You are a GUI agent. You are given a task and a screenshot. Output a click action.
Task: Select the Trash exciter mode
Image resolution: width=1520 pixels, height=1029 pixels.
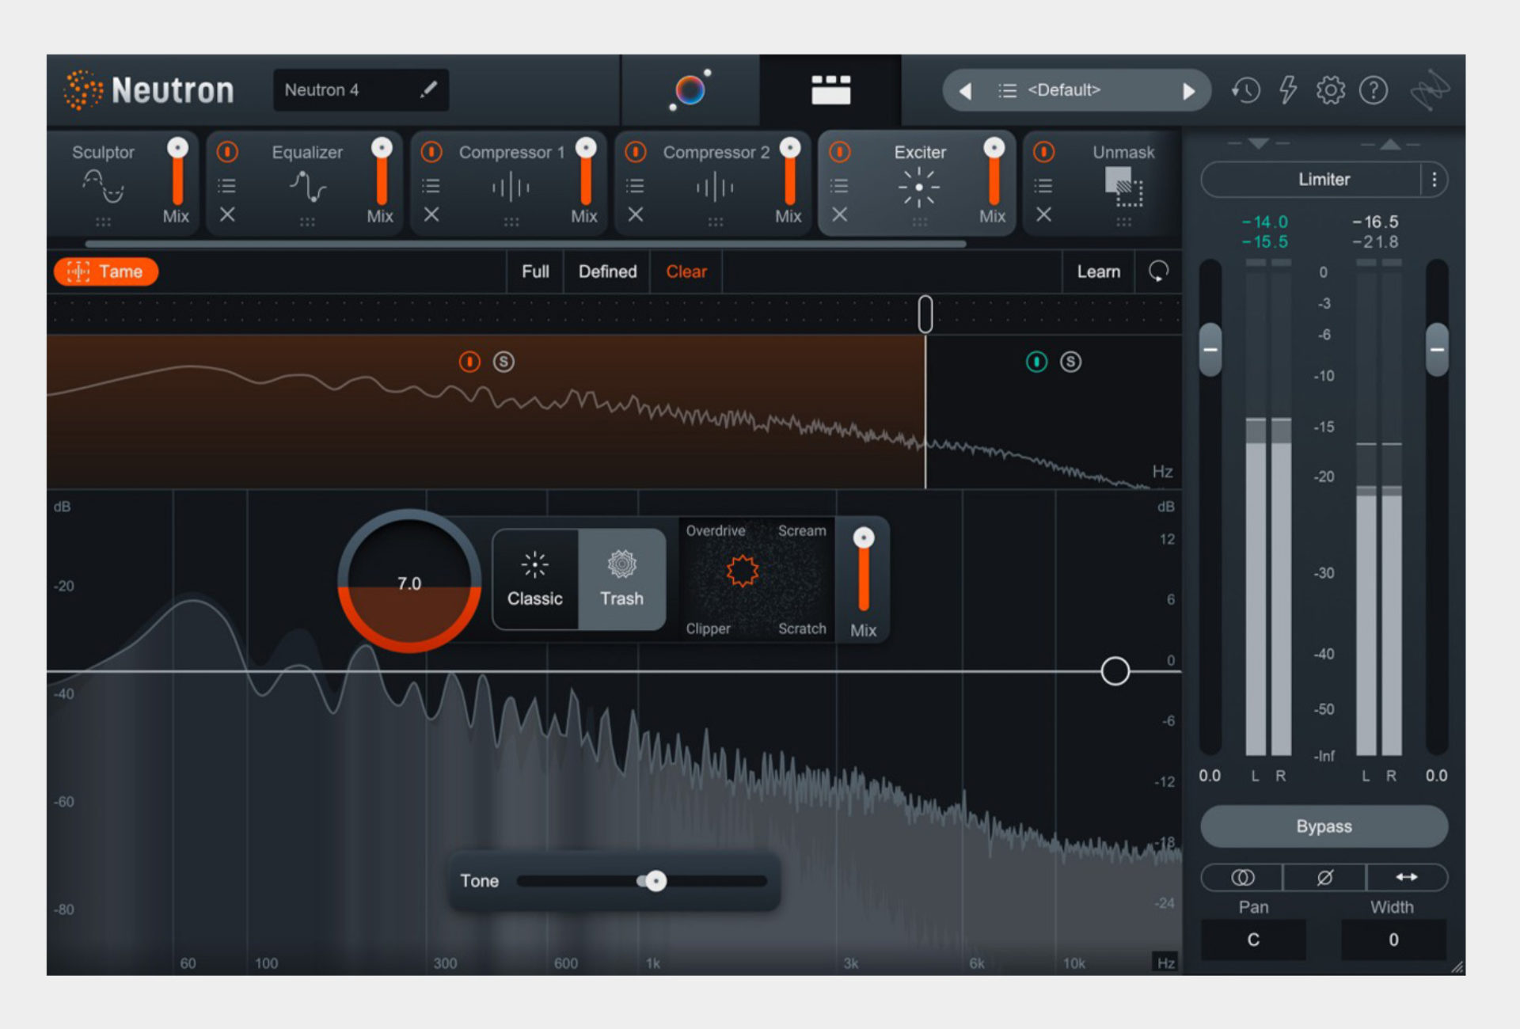pos(621,579)
